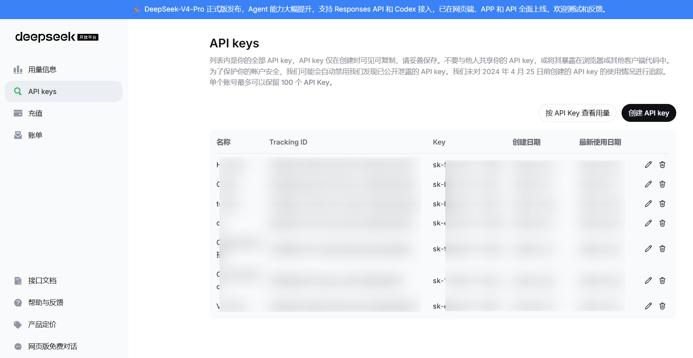Click the DeepSeek-V4-Pro announcement banner
This screenshot has height=358, width=693.
pyautogui.click(x=346, y=9)
